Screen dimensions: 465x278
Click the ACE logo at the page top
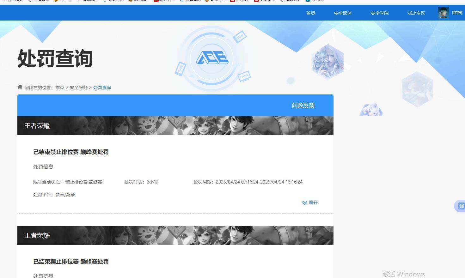tap(213, 58)
